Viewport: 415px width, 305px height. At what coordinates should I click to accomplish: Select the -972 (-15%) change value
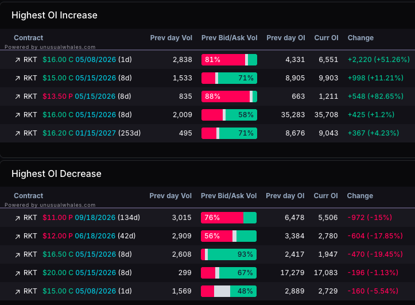click(x=370, y=218)
